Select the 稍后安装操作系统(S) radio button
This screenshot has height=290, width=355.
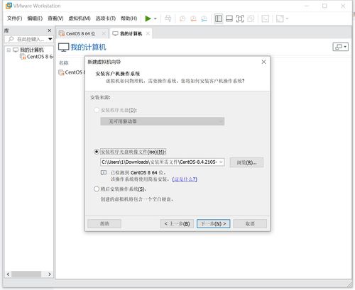tap(97, 189)
